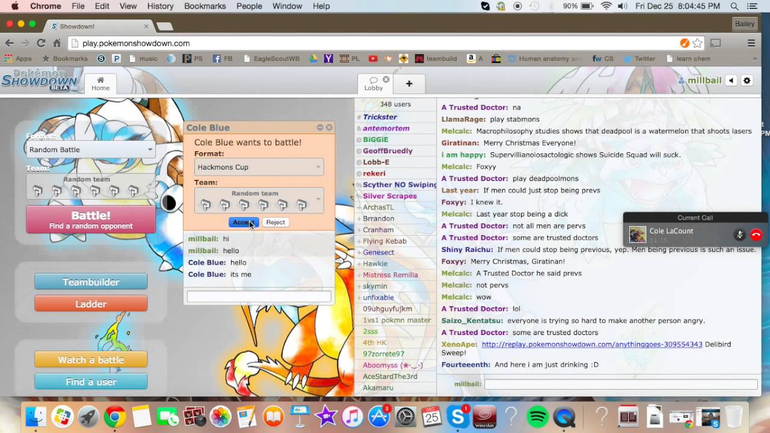End the current Skype call
The image size is (770, 433).
tap(756, 235)
